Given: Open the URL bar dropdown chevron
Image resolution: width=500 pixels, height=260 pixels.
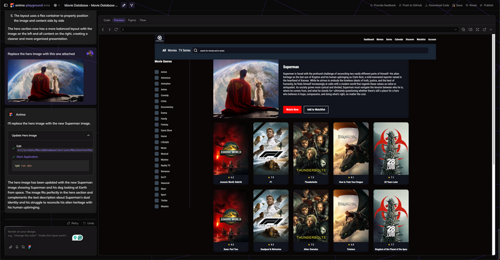Looking at the screenshot, I should click(x=456, y=29).
